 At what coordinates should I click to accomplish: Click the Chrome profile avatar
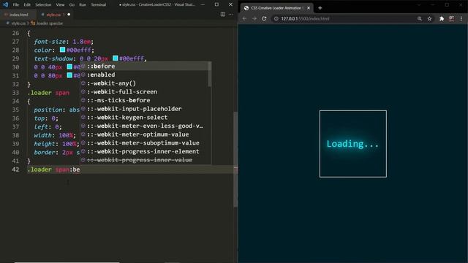coord(451,18)
